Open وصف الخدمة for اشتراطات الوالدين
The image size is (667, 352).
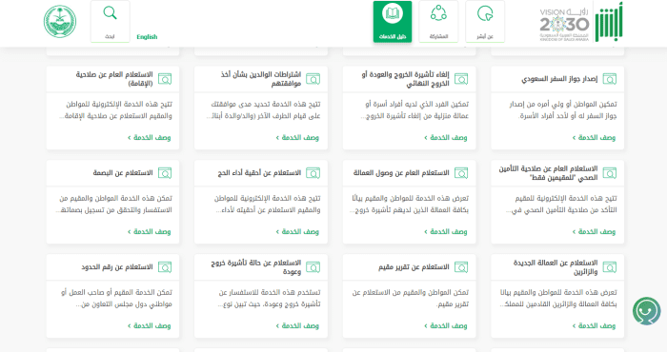(x=297, y=138)
